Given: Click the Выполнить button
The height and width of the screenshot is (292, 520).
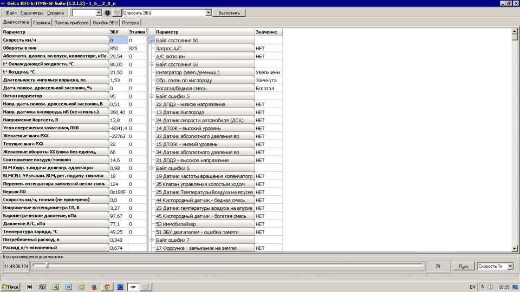Looking at the screenshot, I should coord(229,12).
